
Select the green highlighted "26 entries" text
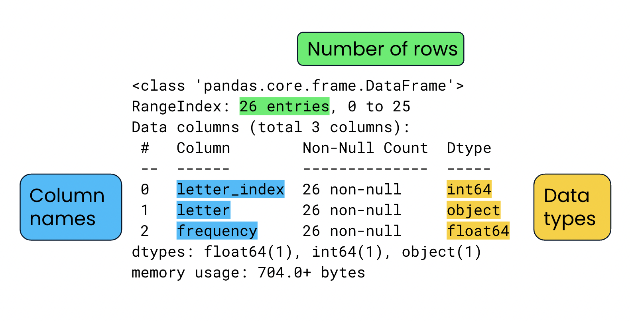284,107
